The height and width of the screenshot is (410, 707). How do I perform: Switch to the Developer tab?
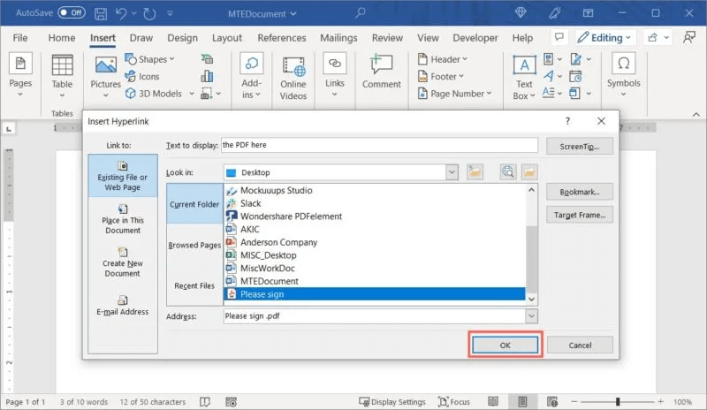[x=475, y=38]
